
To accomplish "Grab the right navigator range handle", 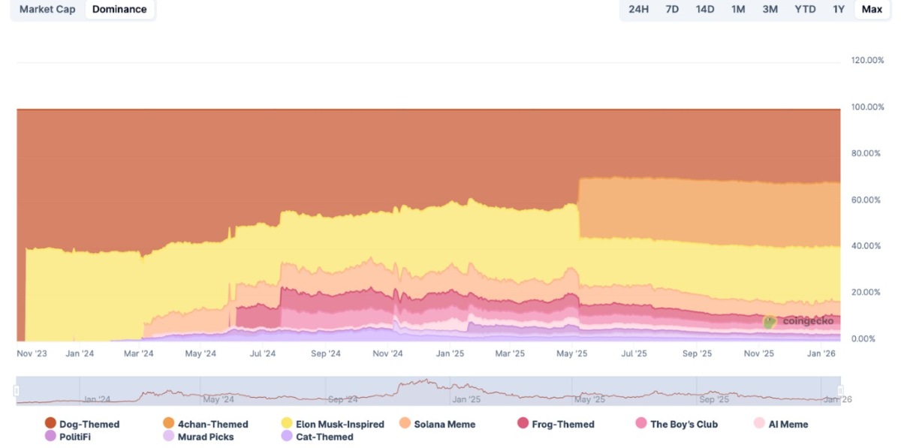I will [x=841, y=390].
